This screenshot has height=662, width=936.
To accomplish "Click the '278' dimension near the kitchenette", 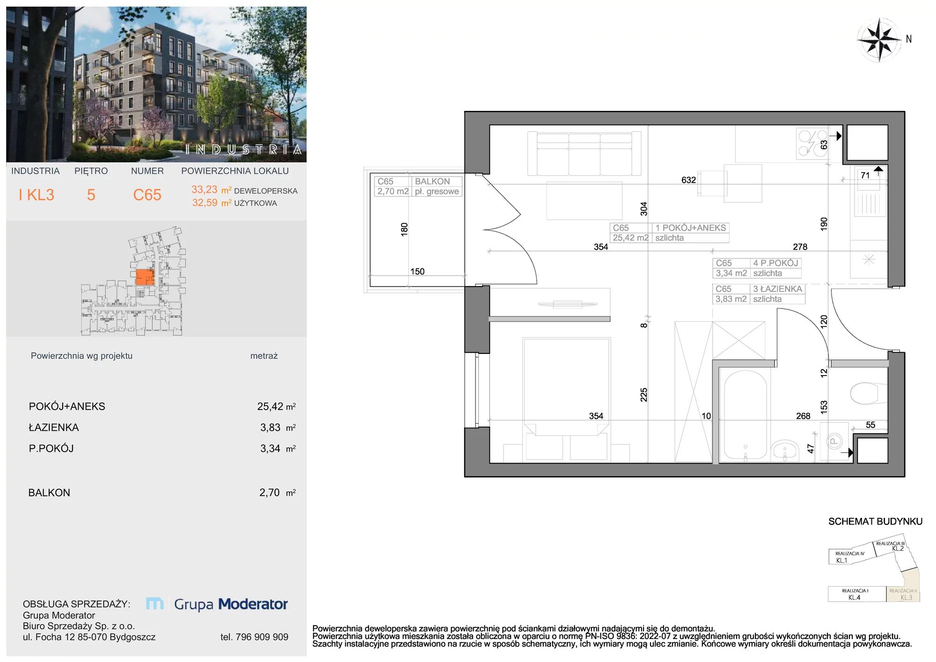I will 800,247.
